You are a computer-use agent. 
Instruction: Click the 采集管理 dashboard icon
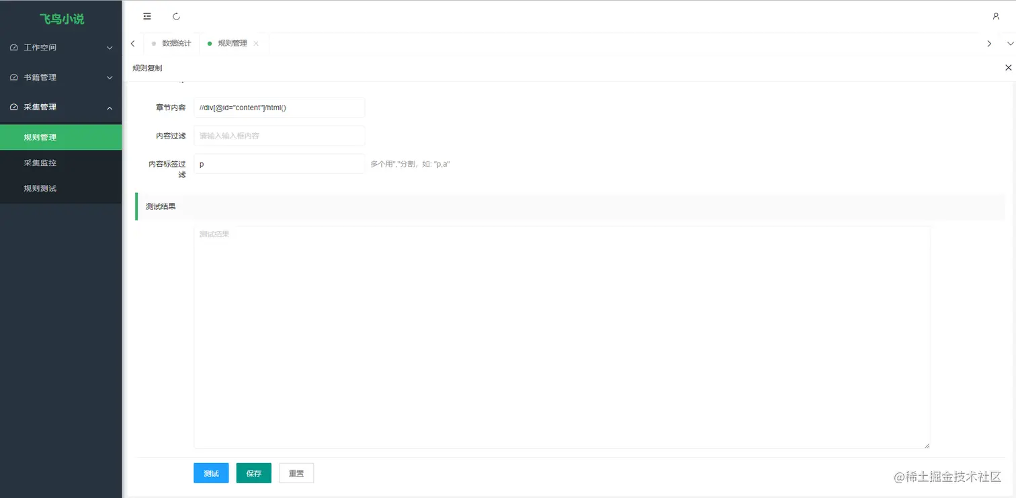14,107
